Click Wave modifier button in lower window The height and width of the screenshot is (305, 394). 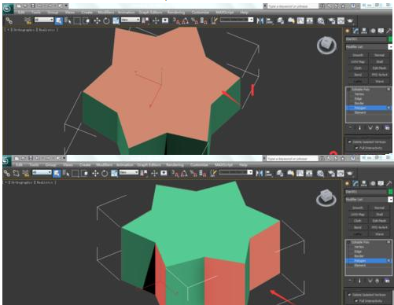379,234
